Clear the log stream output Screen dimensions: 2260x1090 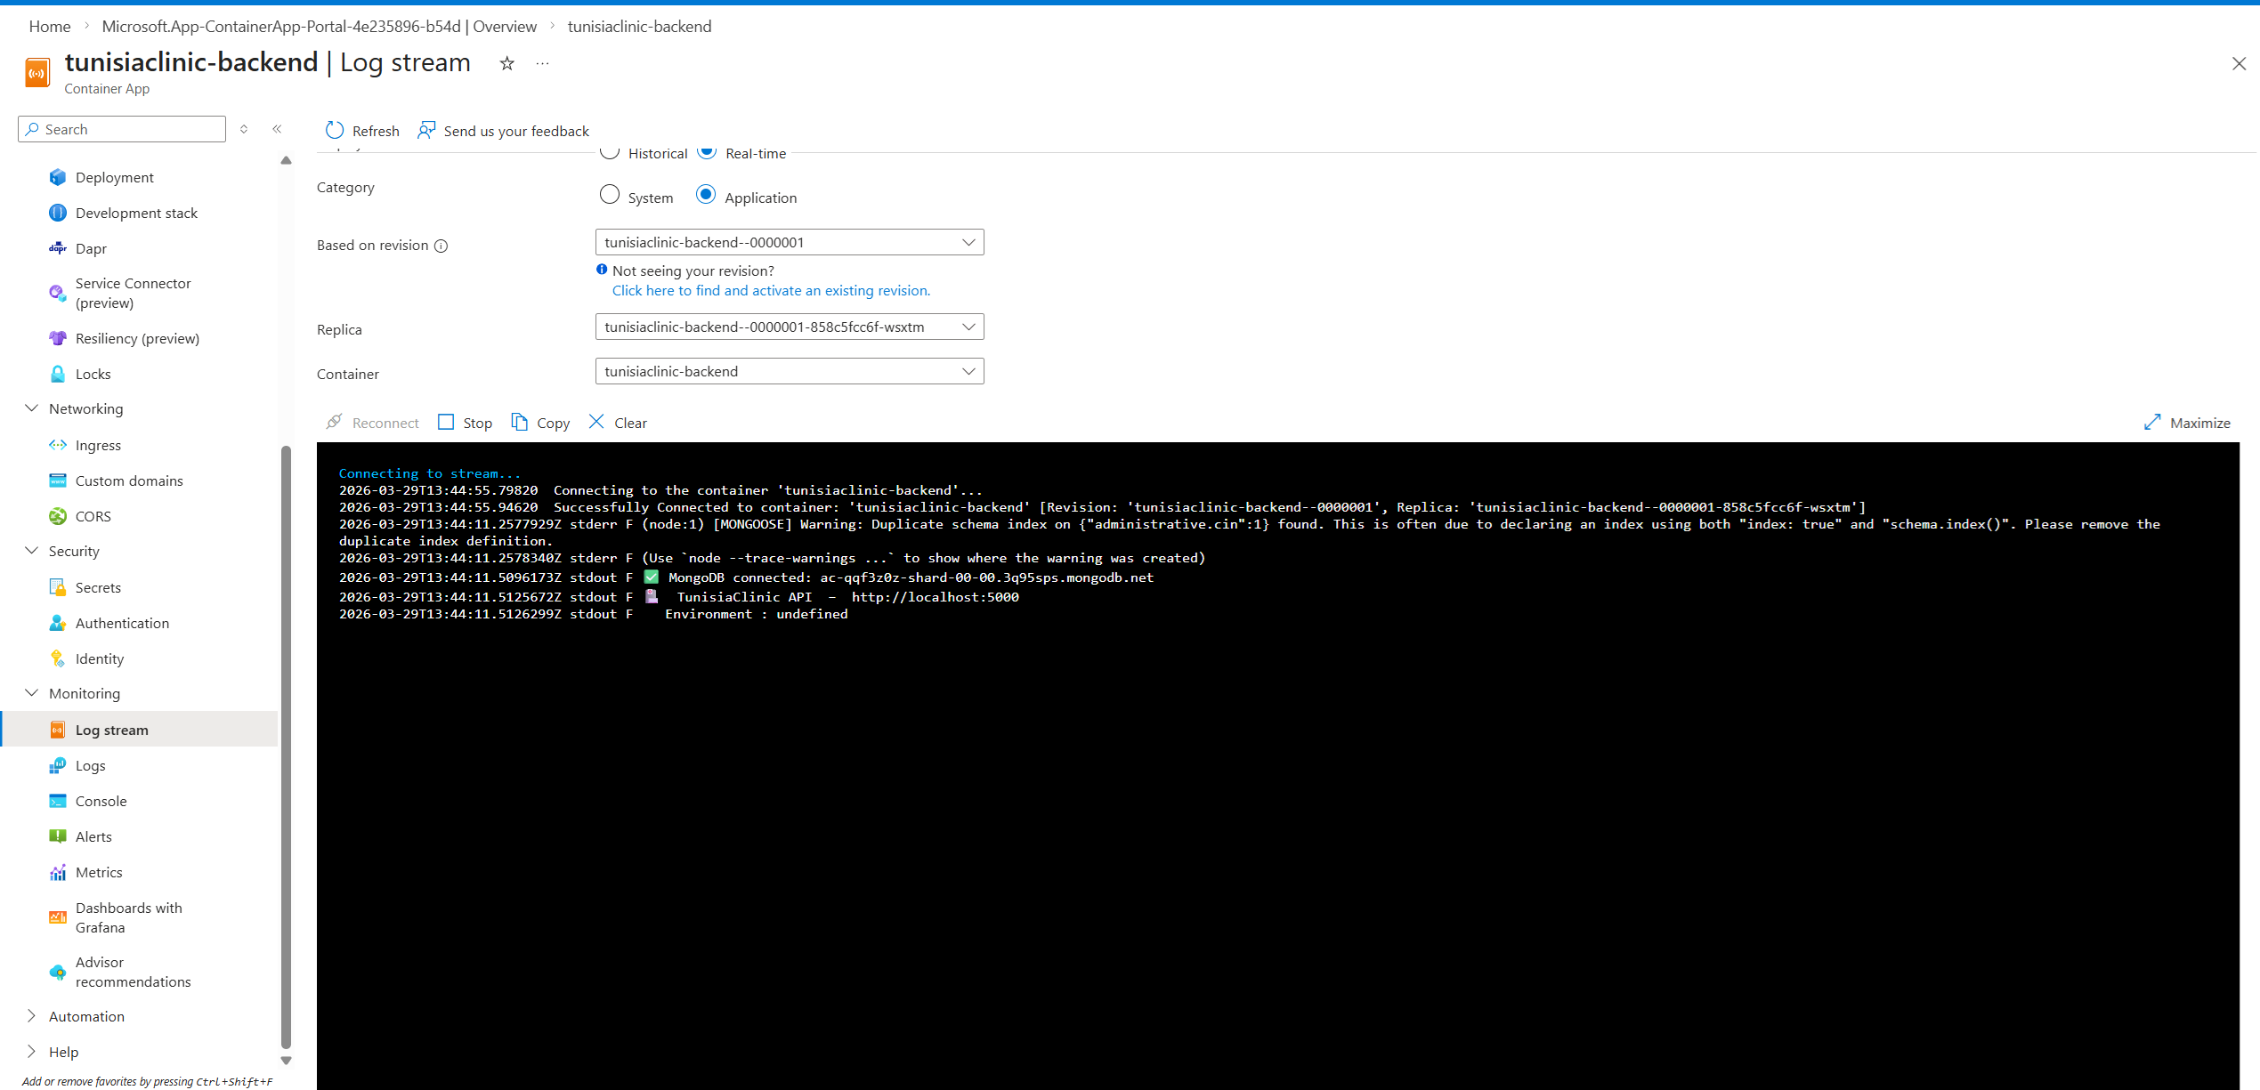point(617,422)
